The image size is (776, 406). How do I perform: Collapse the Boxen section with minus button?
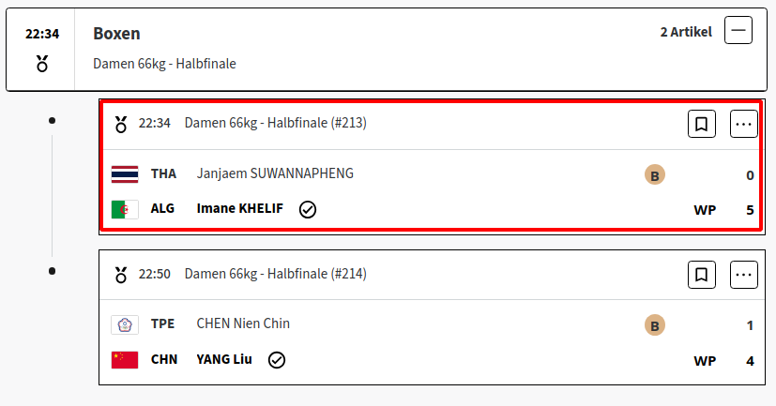point(738,30)
